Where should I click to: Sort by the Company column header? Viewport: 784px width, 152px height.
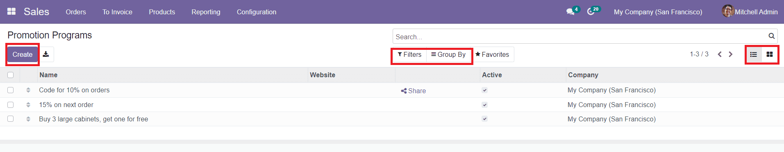[x=675, y=75]
